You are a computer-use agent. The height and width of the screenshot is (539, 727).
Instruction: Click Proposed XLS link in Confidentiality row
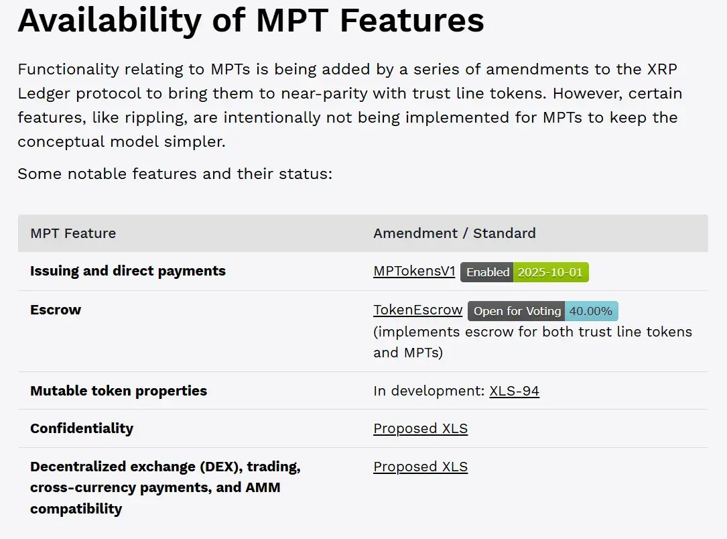pyautogui.click(x=420, y=429)
